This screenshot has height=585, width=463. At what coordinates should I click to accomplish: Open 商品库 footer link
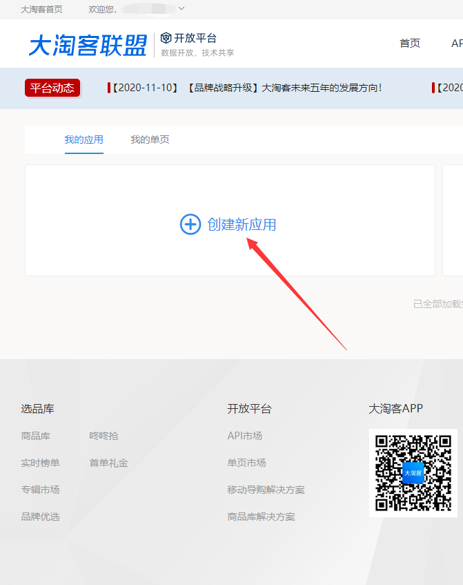pyautogui.click(x=35, y=436)
